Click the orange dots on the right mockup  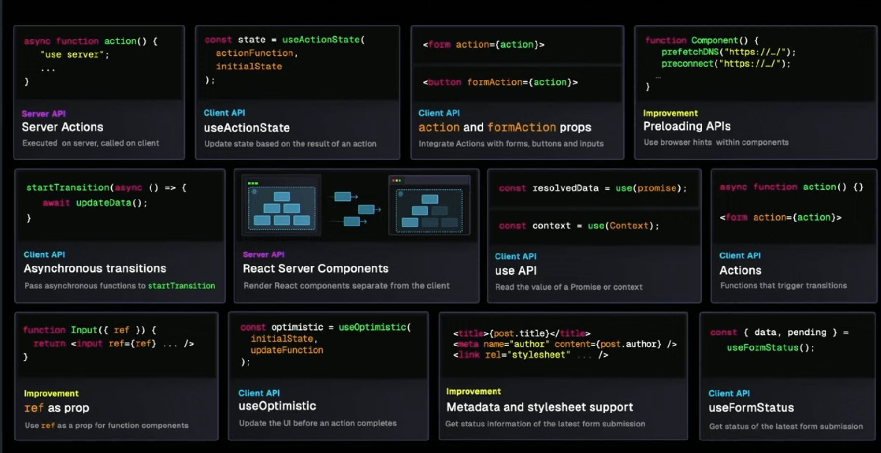tap(397, 180)
